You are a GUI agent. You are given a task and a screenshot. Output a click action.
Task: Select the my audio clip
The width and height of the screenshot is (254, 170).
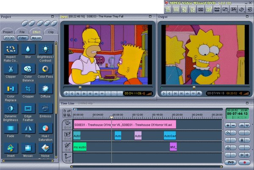pyautogui.click(x=80, y=147)
